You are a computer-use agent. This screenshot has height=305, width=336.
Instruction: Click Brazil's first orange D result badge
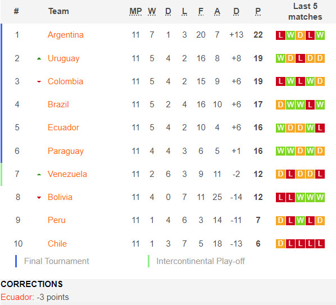click(280, 104)
